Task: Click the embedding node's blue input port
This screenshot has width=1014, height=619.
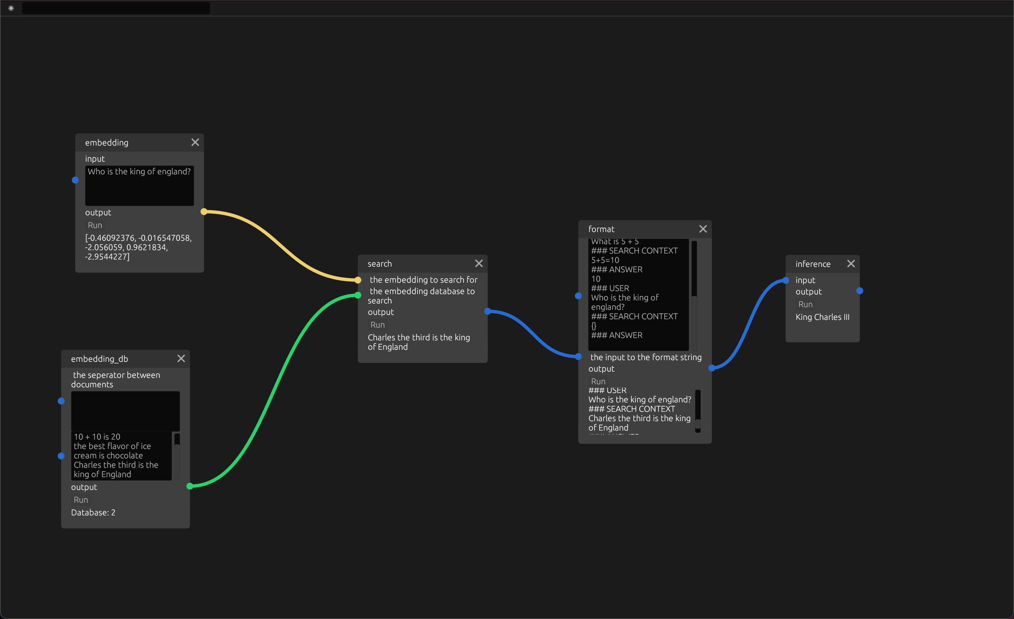Action: pos(75,180)
